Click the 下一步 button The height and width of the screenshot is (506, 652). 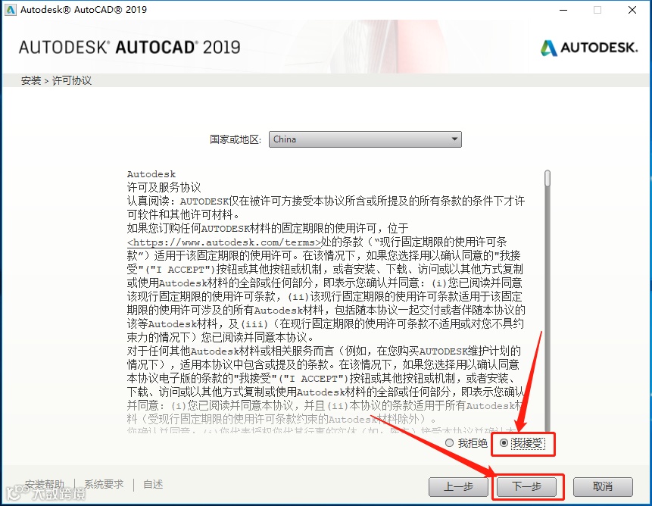pos(526,486)
